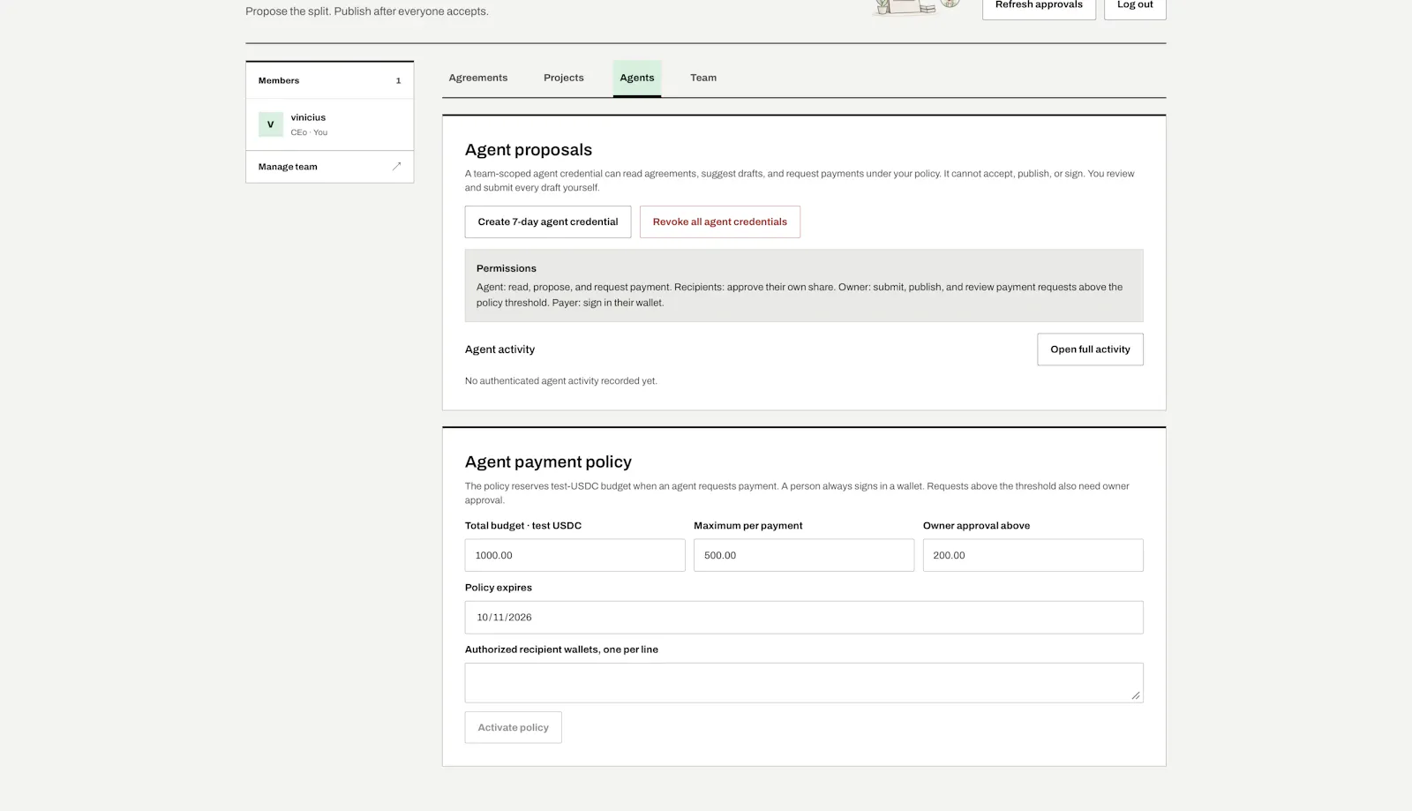Focus the Total budget test USDC field
This screenshot has height=811, width=1412.
coord(575,556)
